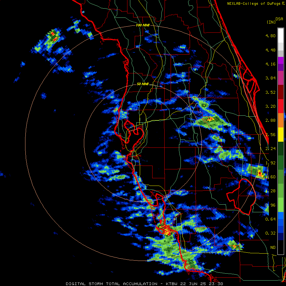Click the 4.16 legend value

pos(270,64)
